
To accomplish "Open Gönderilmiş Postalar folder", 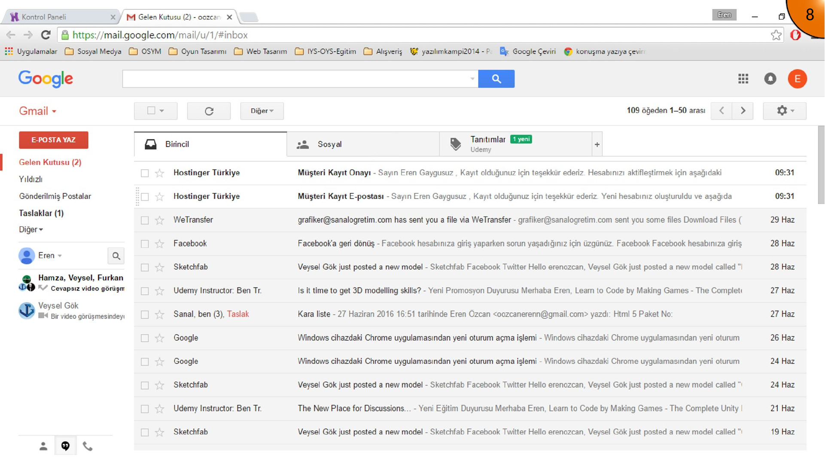I will [55, 196].
